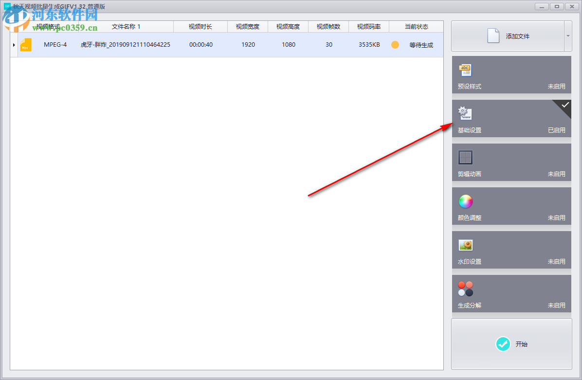
Task: Click the orange waiting status dot
Action: (x=395, y=45)
